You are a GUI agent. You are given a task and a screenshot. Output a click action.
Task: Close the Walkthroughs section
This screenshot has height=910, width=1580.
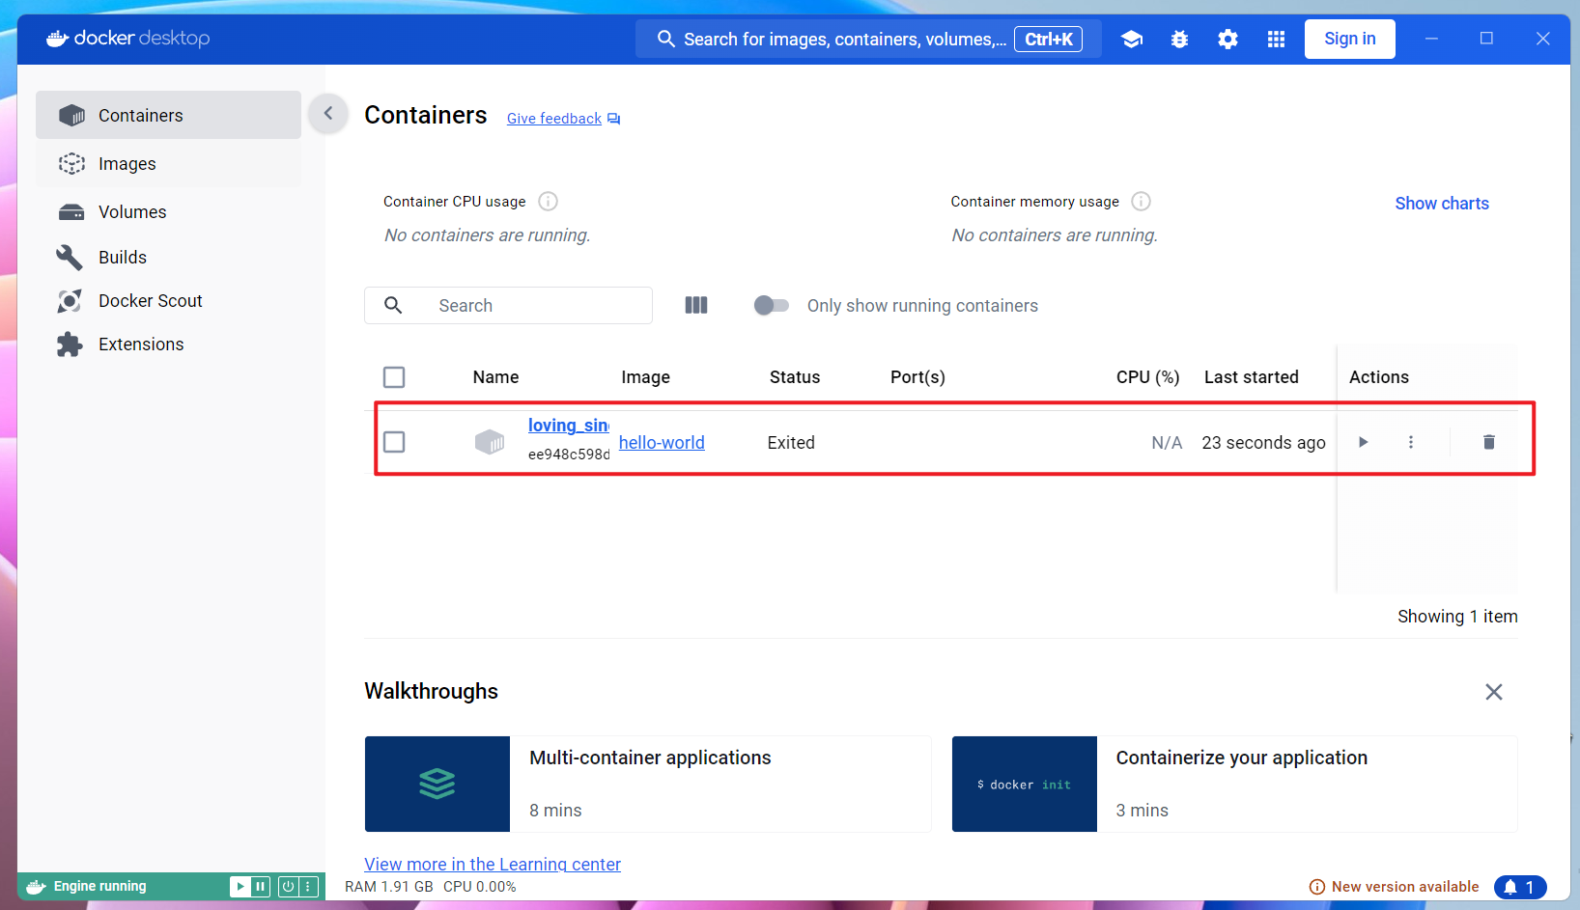coord(1493,692)
